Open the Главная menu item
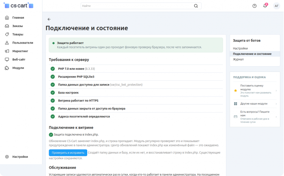Screen dimensions: 284x176 [18, 17]
